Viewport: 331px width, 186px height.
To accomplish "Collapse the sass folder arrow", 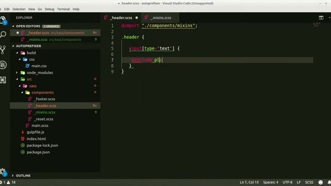I will click(x=20, y=86).
